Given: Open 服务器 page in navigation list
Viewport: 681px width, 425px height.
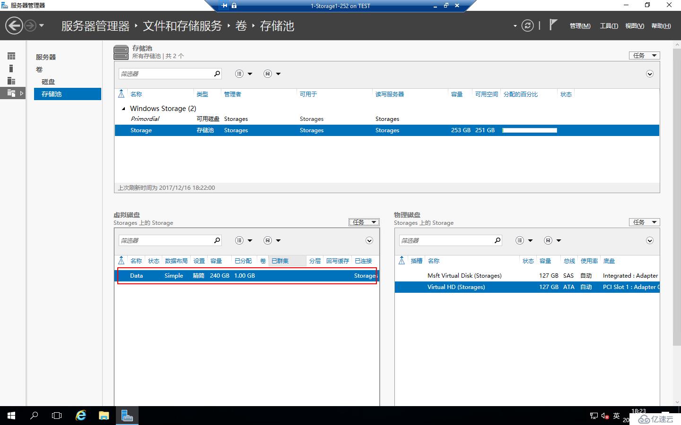Looking at the screenshot, I should click(46, 57).
